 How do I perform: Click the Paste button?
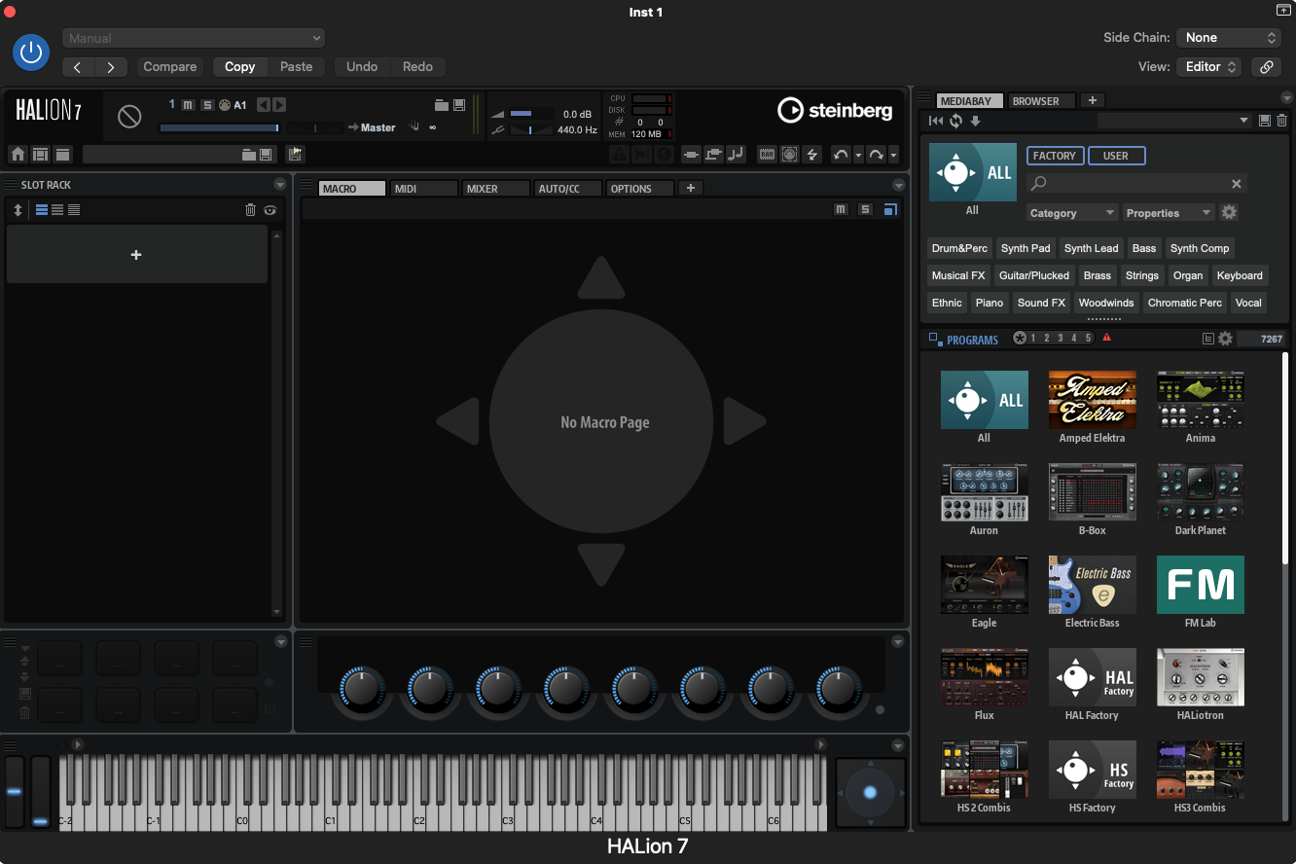(297, 67)
